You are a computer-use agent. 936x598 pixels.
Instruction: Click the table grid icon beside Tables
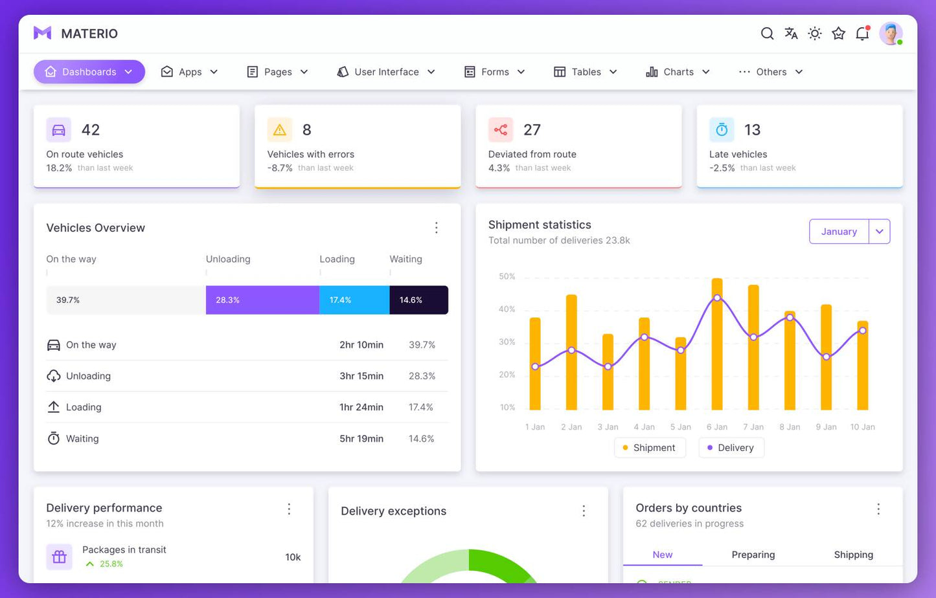coord(560,72)
